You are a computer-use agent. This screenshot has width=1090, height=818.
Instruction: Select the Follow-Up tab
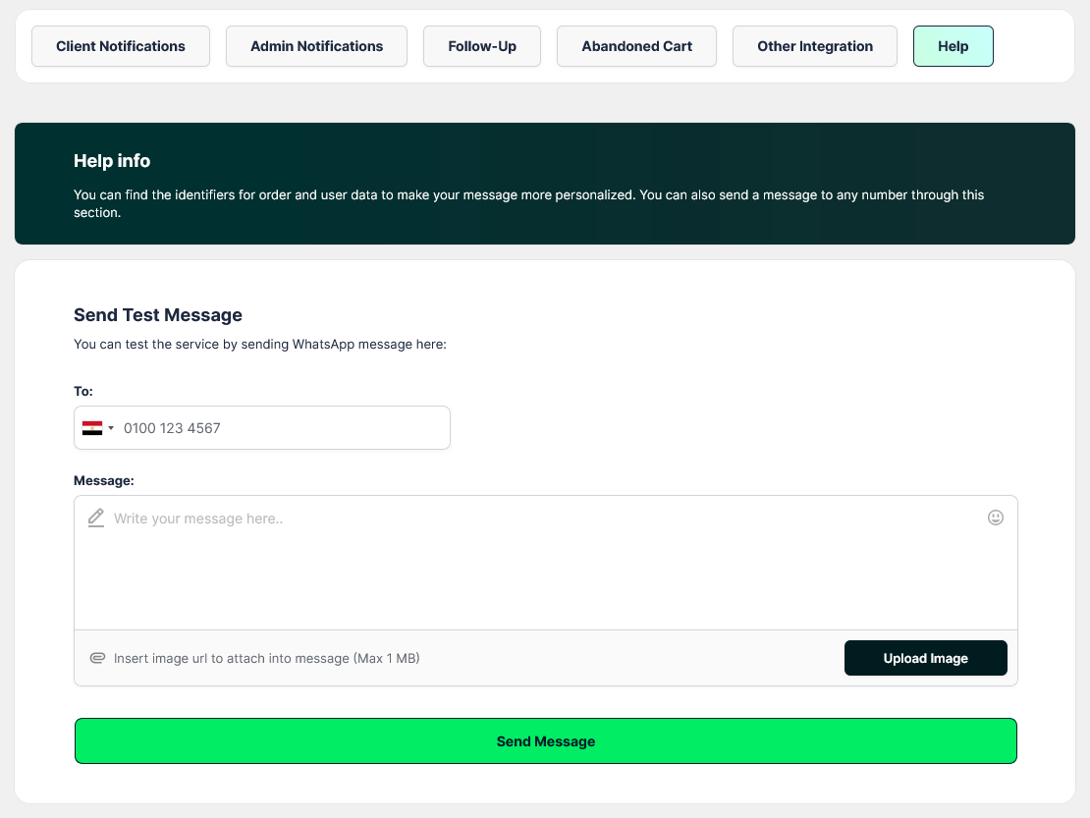click(x=482, y=46)
